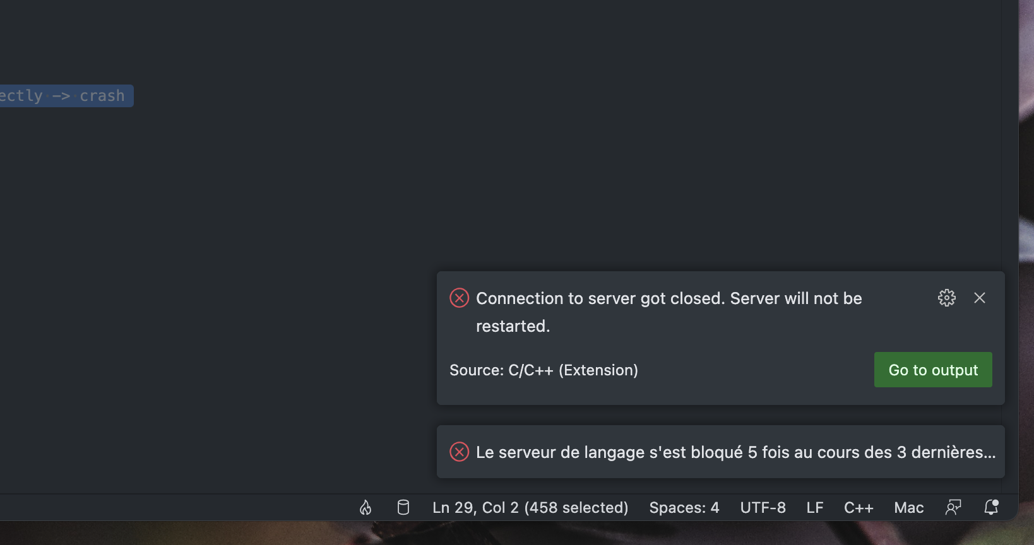Click the feedback person icon in the status bar
The height and width of the screenshot is (545, 1034).
click(954, 507)
